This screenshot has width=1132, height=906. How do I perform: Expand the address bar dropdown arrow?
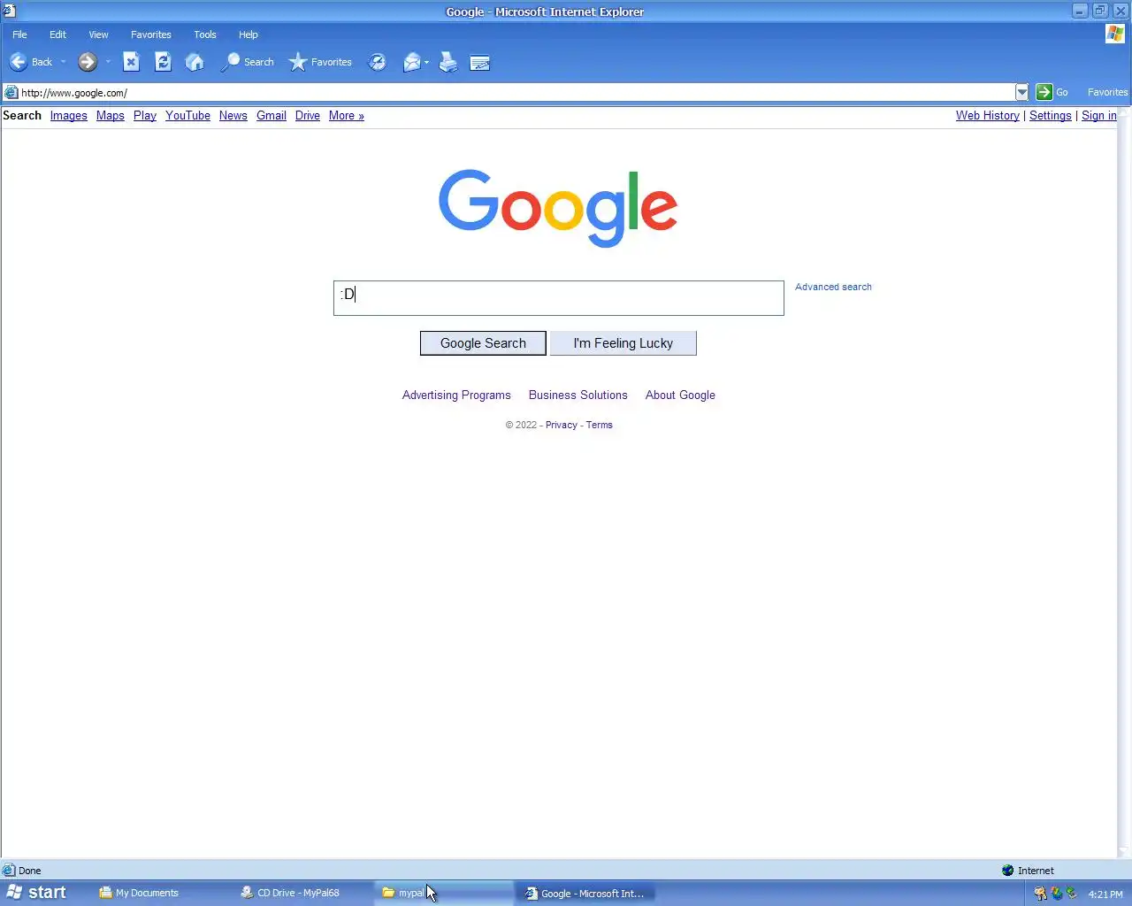point(1022,92)
